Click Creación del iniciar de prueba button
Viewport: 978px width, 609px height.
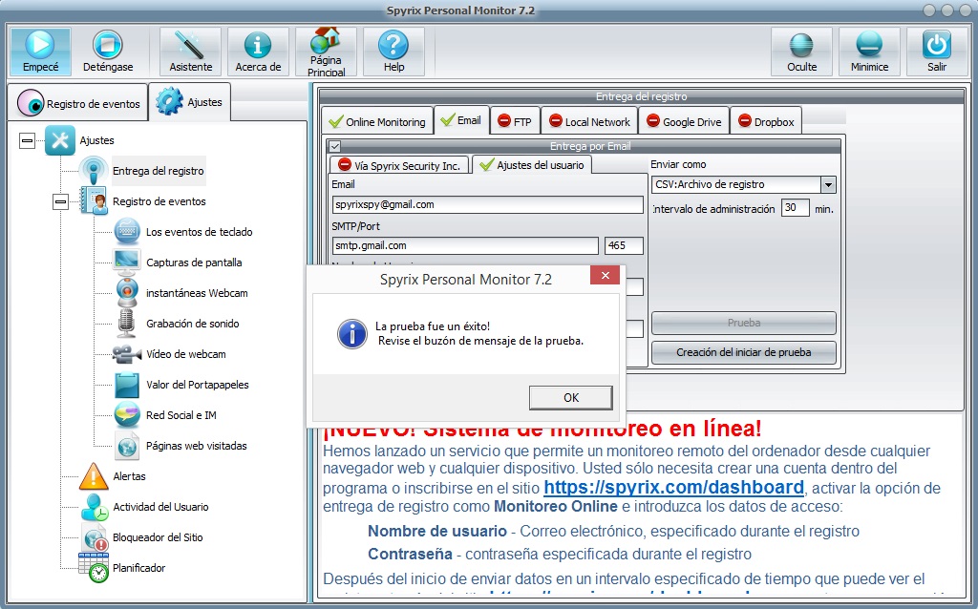743,352
